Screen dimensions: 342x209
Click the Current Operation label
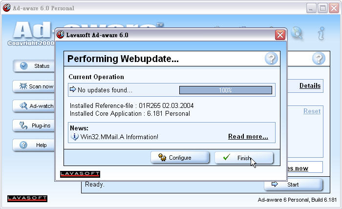click(x=96, y=77)
